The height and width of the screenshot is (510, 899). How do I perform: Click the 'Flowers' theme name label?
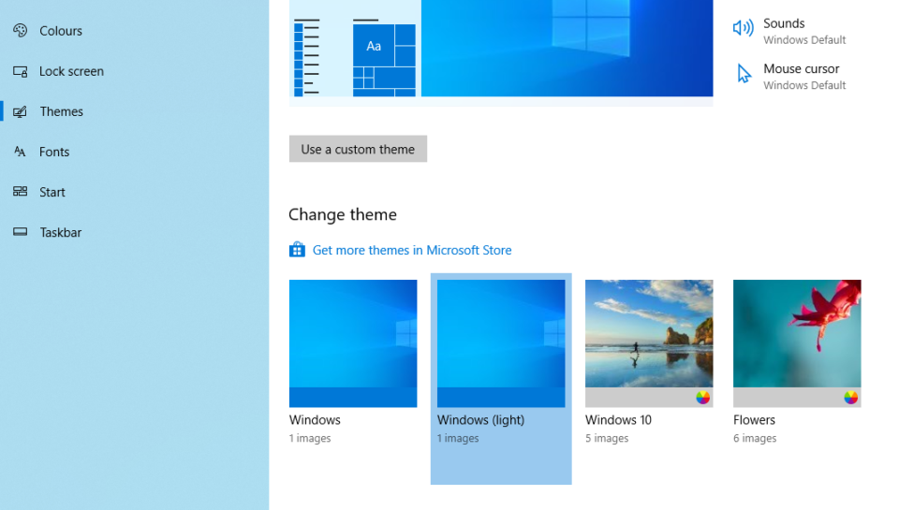coord(754,420)
